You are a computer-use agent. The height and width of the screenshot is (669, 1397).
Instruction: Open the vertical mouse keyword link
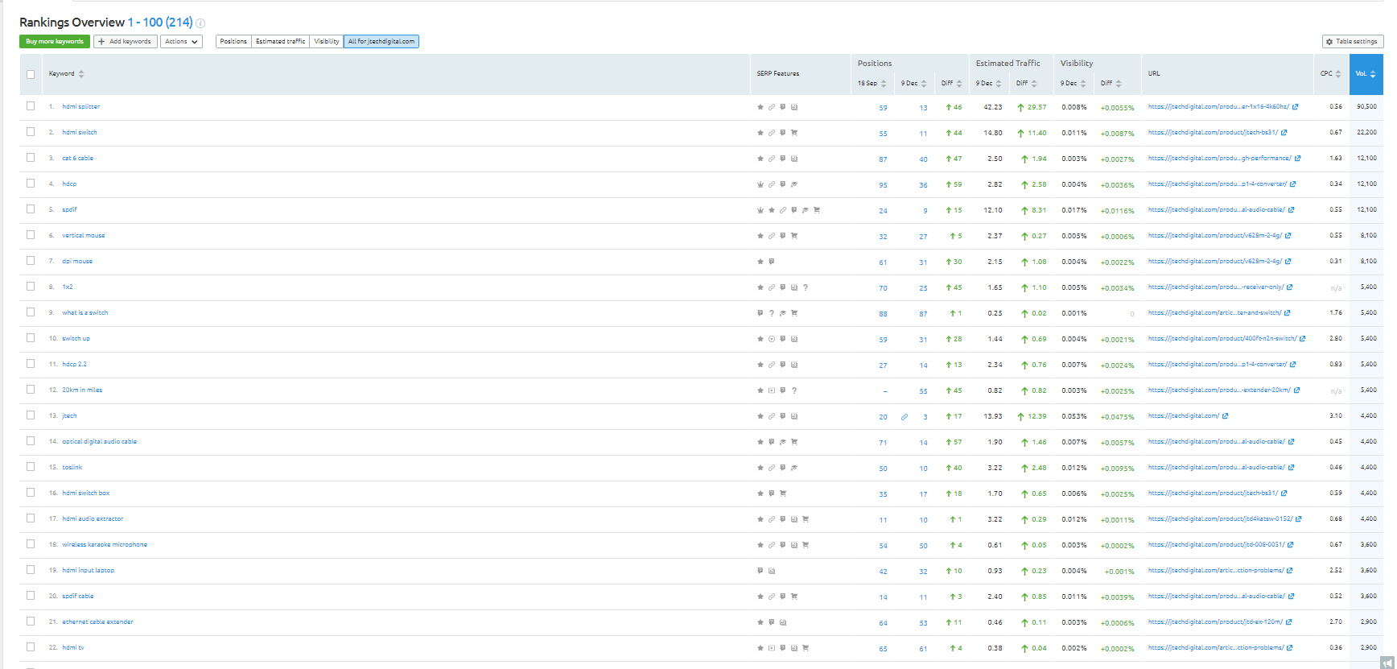[84, 236]
